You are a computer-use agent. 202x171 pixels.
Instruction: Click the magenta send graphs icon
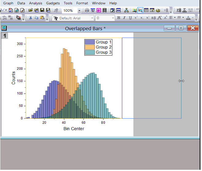pos(99,10)
